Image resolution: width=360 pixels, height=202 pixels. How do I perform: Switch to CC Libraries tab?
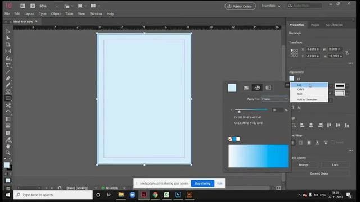[334, 25]
